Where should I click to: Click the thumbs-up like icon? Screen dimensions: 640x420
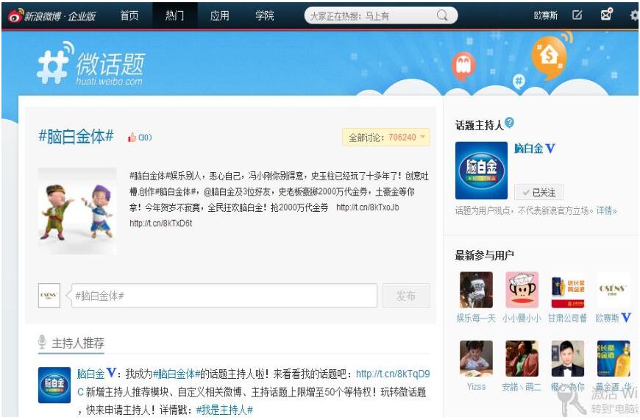click(132, 138)
